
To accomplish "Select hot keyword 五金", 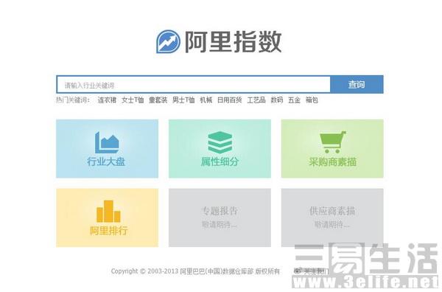I will [294, 100].
